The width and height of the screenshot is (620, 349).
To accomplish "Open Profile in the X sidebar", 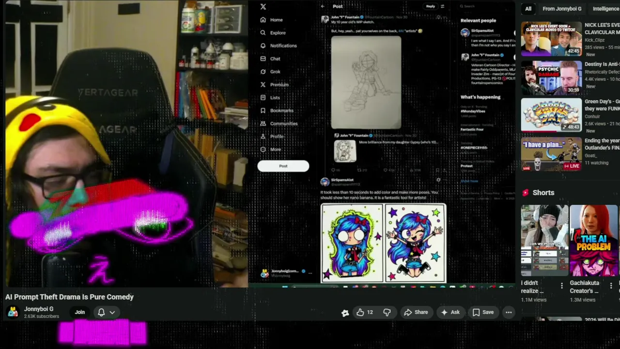I will click(272, 137).
